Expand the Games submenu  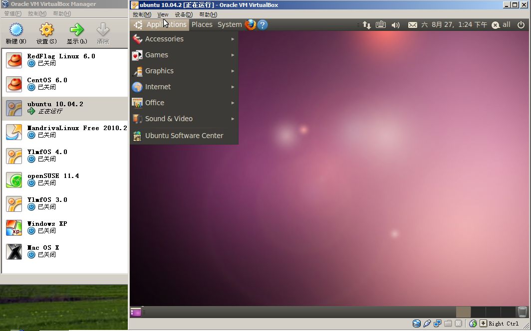tap(184, 55)
